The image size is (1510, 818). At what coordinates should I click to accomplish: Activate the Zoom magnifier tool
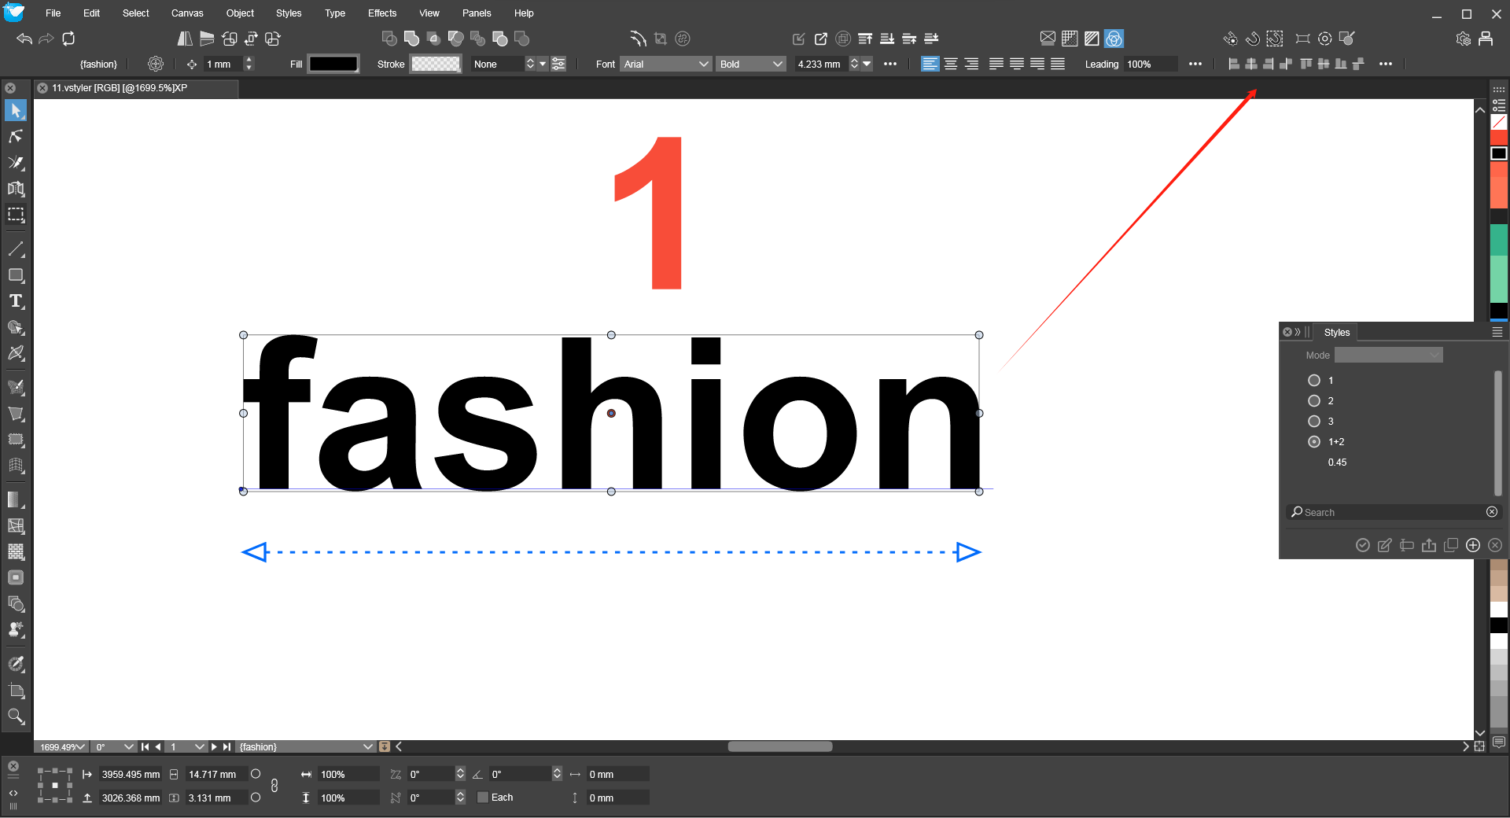click(16, 717)
